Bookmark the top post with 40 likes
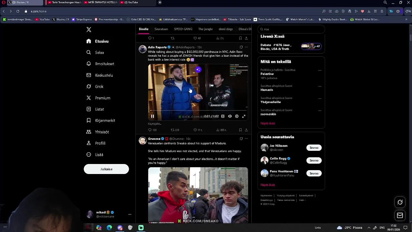 240,38
